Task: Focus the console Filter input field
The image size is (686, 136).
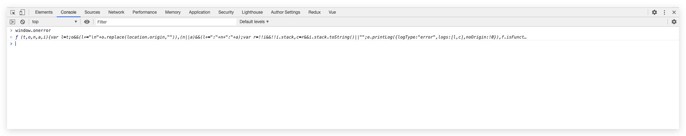Action: click(x=166, y=22)
